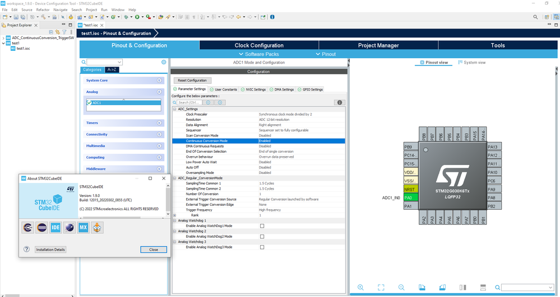Go to previous parameter search result
This screenshot has width=560, height=297.
point(208,102)
